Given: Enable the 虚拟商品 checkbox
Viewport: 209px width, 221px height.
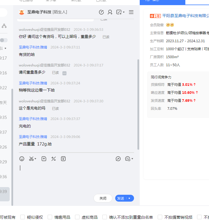Looking at the screenshot, I should (77, 217).
